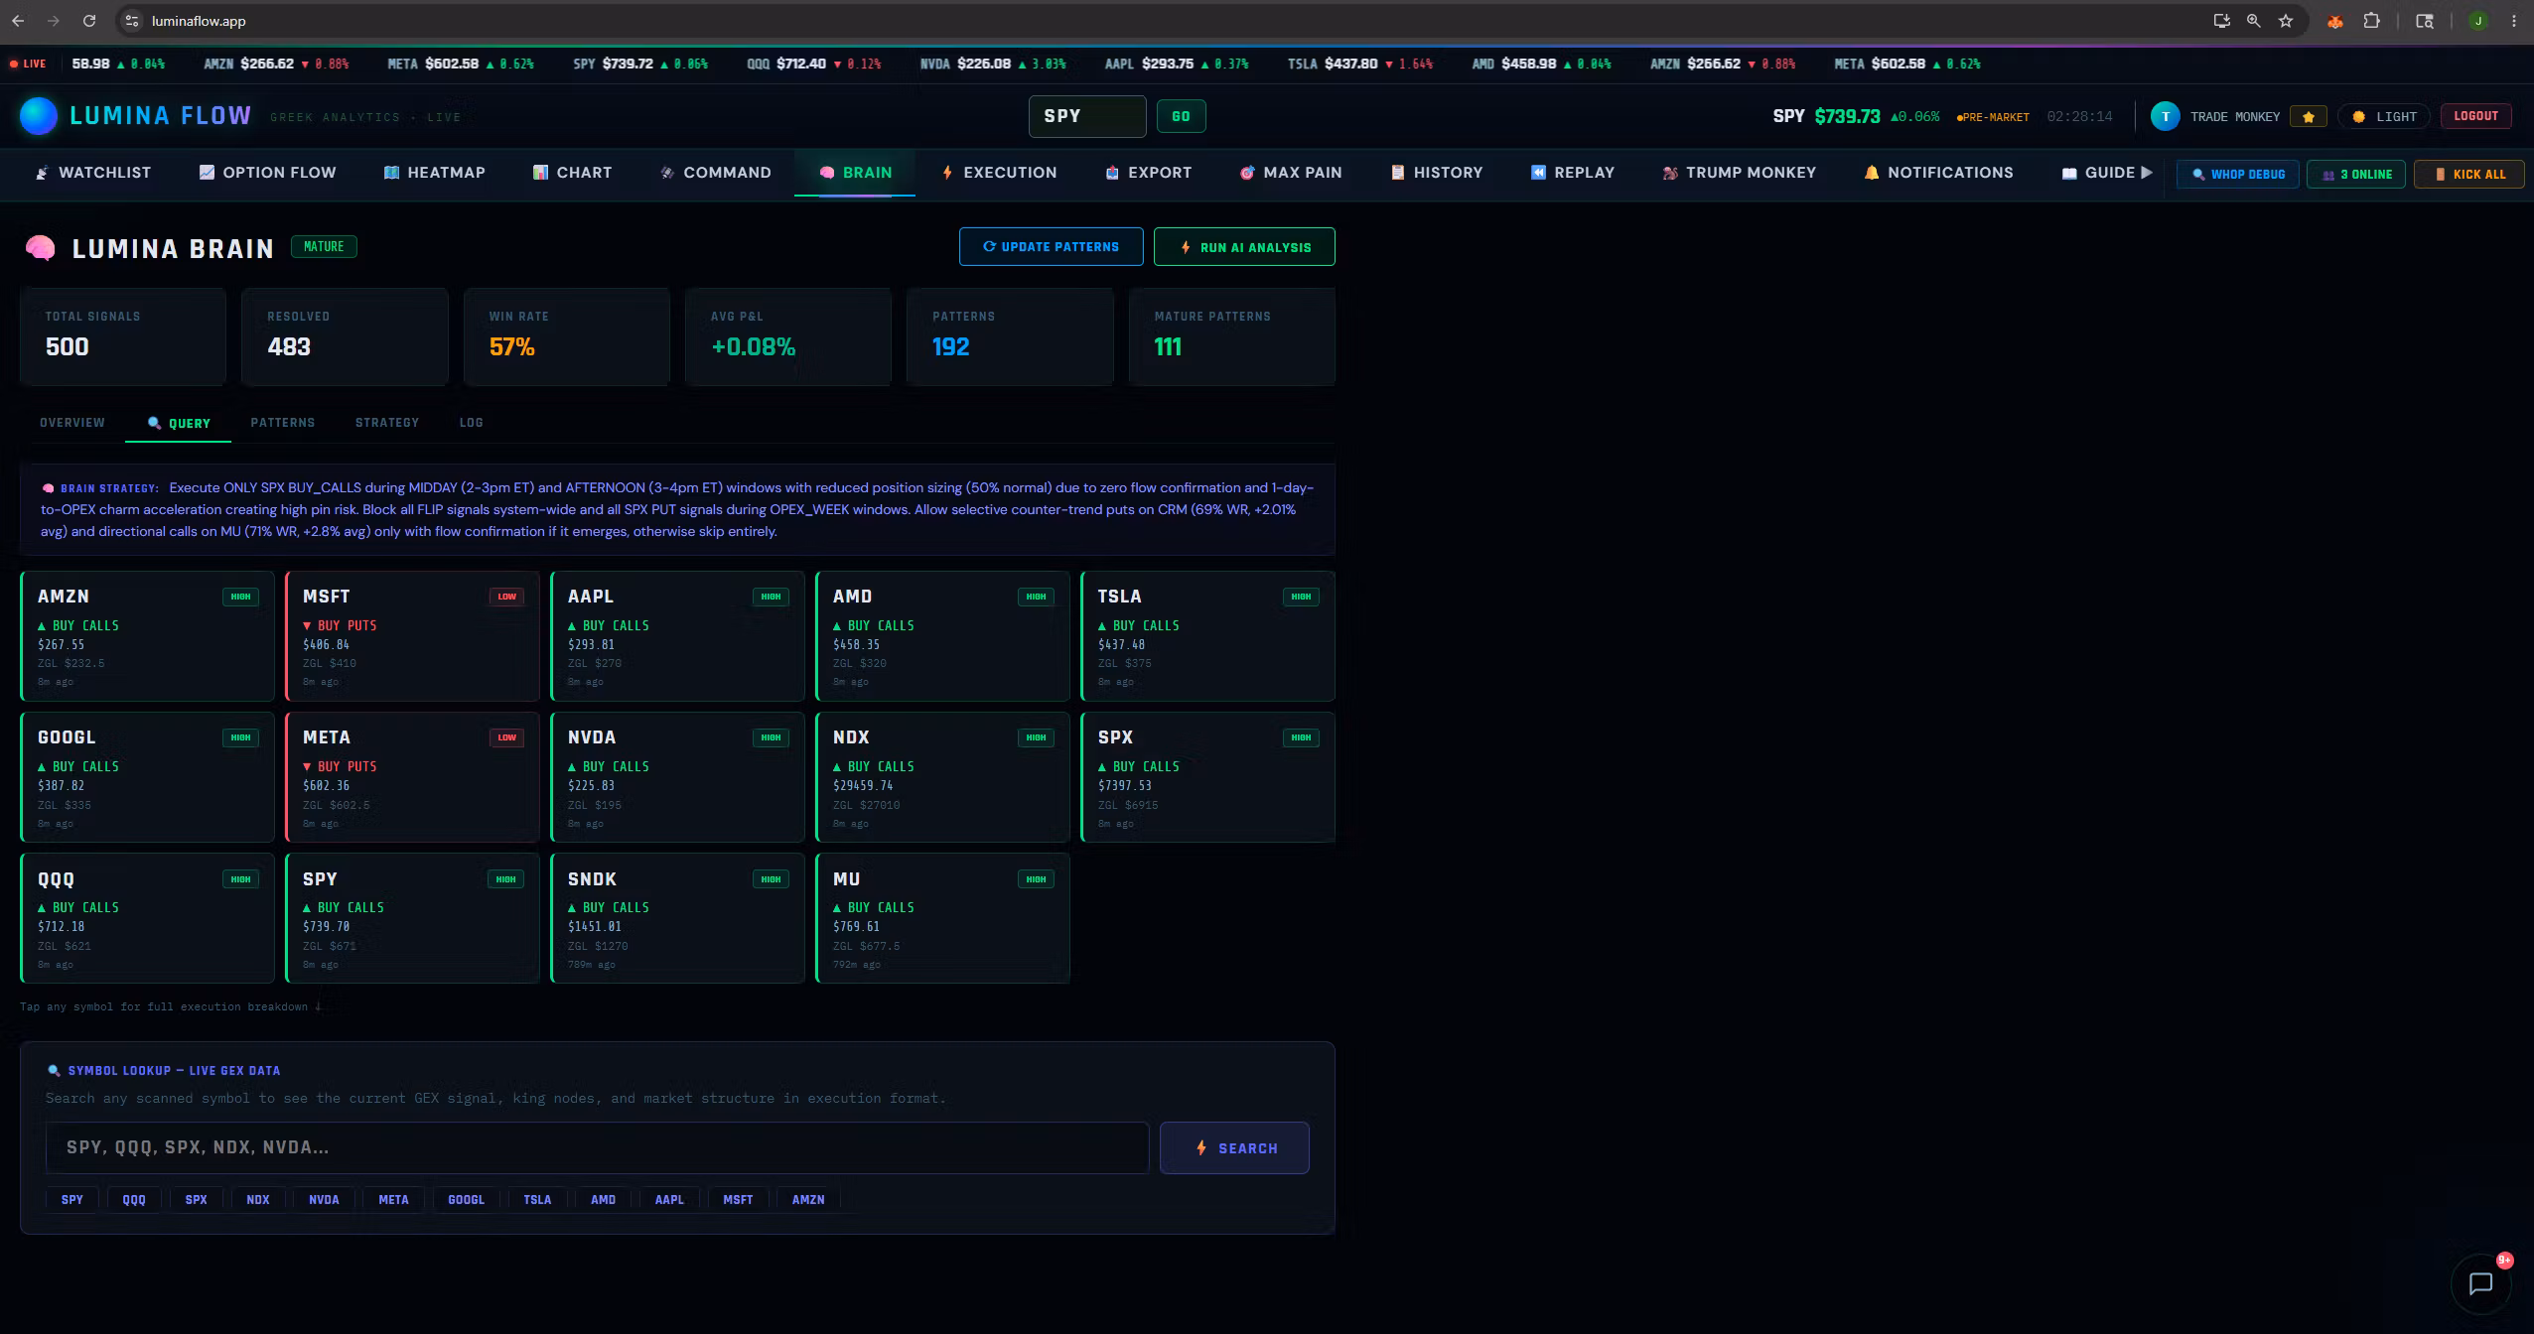Open the orange fox extension icon

coord(2335,21)
